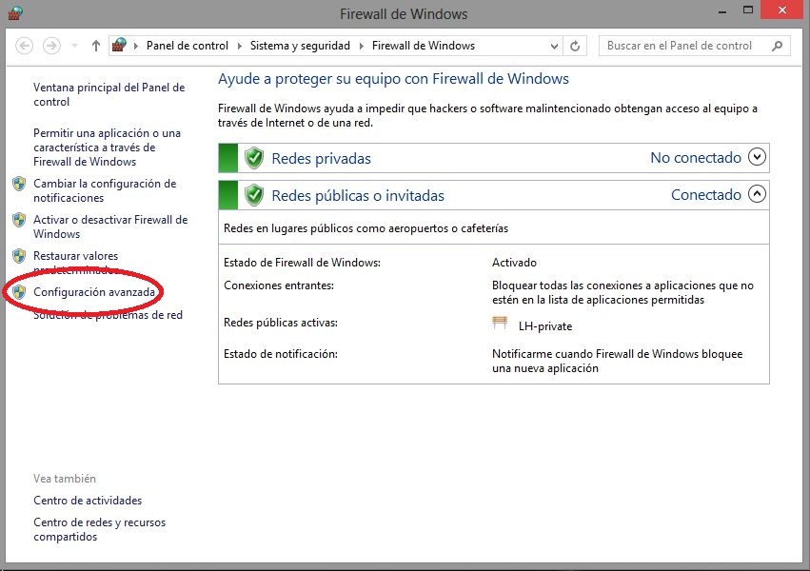Image resolution: width=810 pixels, height=571 pixels.
Task: Click green shield icon of Redes públicas
Action: tap(253, 195)
